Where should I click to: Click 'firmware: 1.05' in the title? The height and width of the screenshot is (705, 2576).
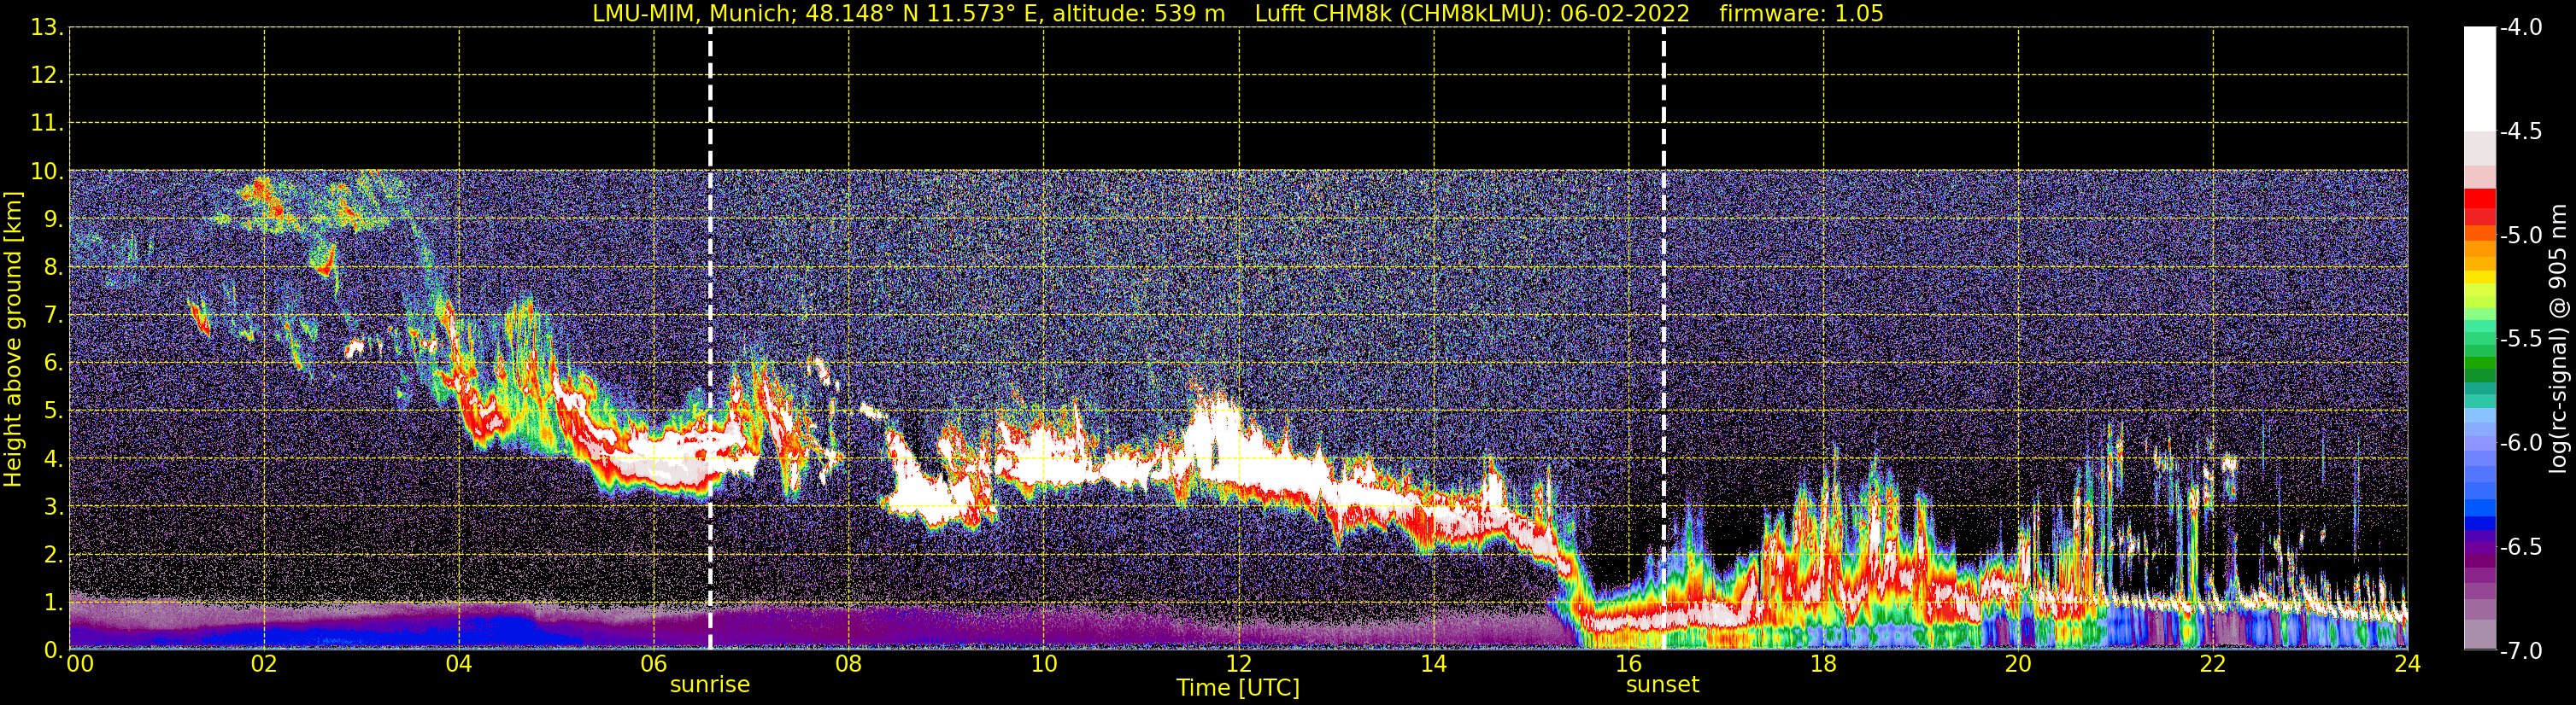pos(1801,14)
